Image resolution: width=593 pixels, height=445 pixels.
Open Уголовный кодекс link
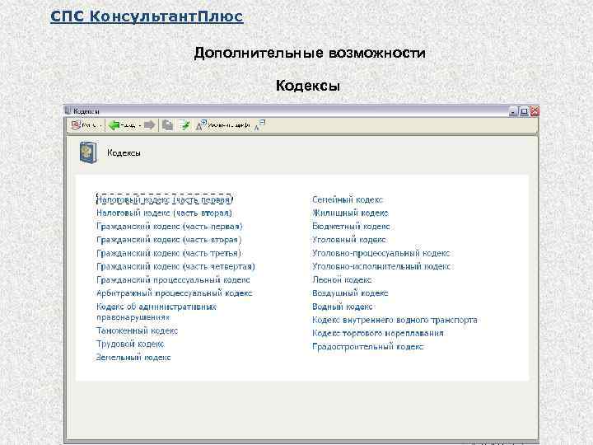click(x=349, y=240)
